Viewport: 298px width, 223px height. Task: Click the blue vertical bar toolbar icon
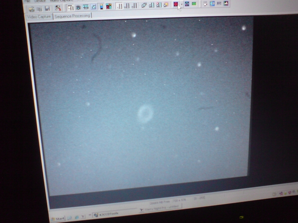[101, 6]
